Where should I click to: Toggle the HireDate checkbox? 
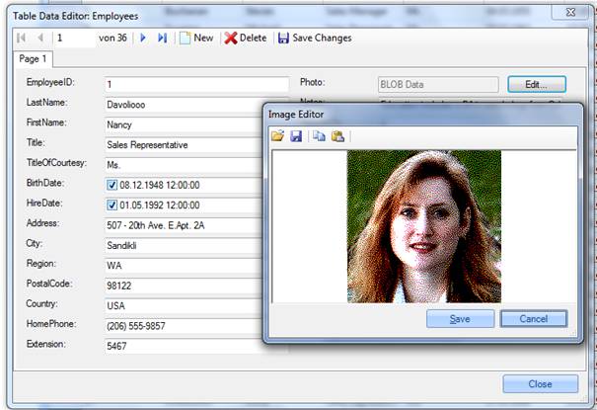coord(112,205)
